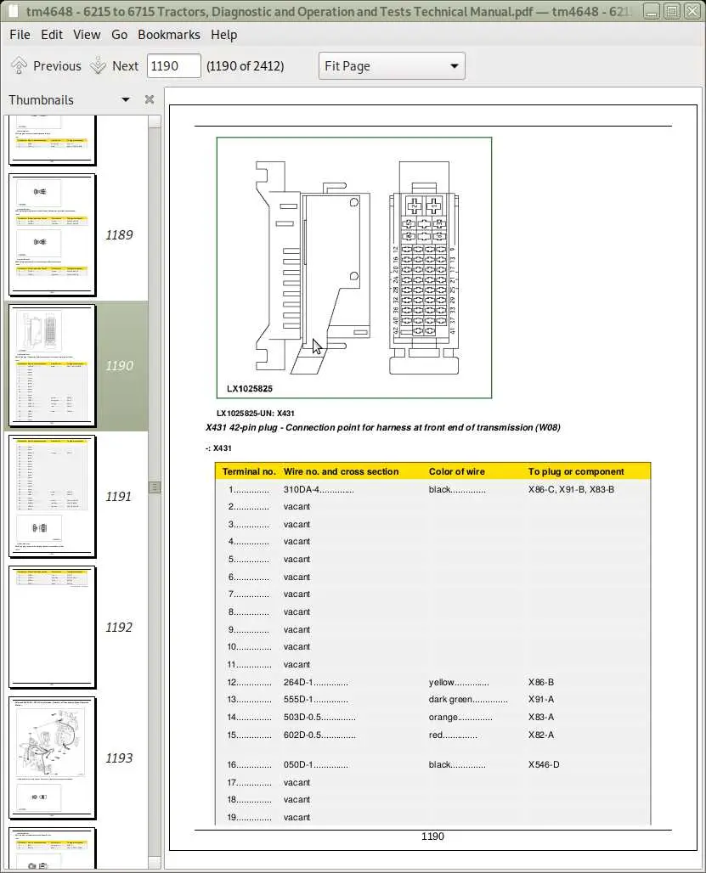706x873 pixels.
Task: Click the 'Color of wire' table header
Action: (456, 471)
